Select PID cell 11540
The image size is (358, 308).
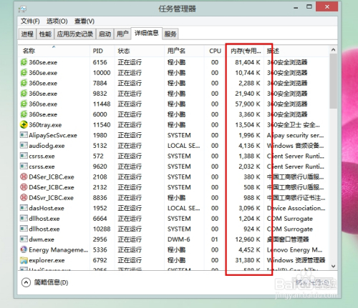102,125
